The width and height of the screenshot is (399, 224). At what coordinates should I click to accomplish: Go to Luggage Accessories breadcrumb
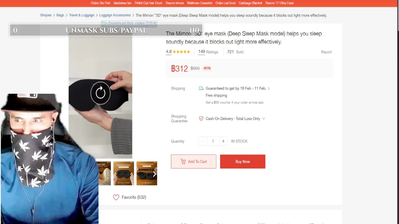tap(115, 15)
